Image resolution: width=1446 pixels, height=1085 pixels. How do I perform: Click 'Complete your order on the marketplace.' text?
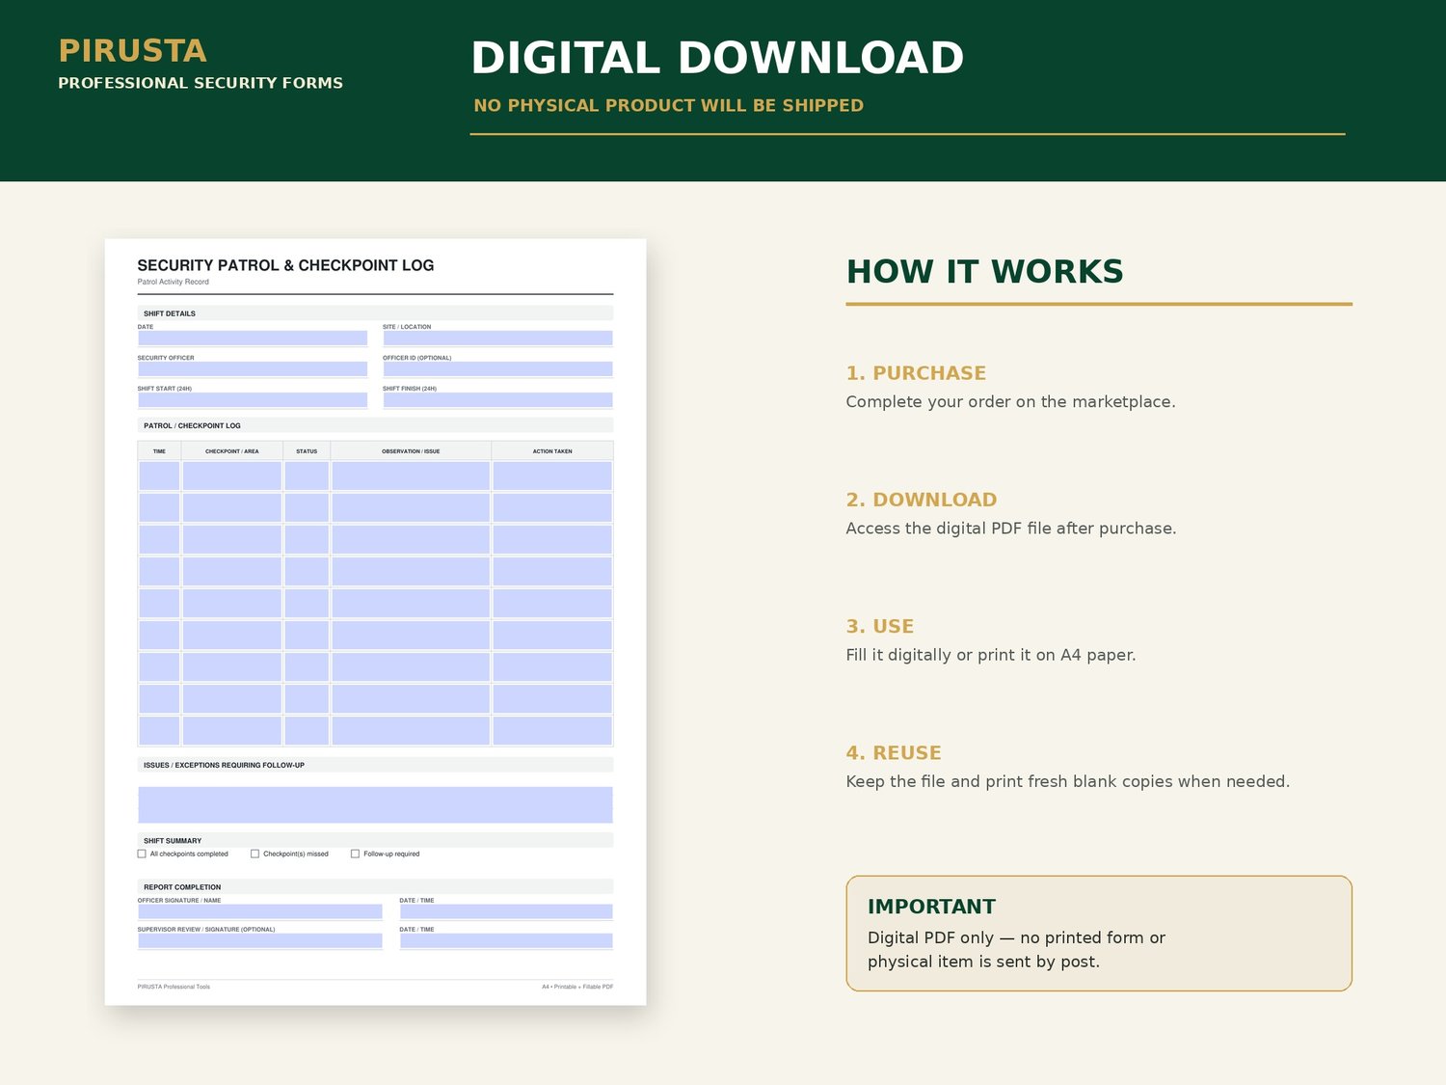pos(1010,402)
